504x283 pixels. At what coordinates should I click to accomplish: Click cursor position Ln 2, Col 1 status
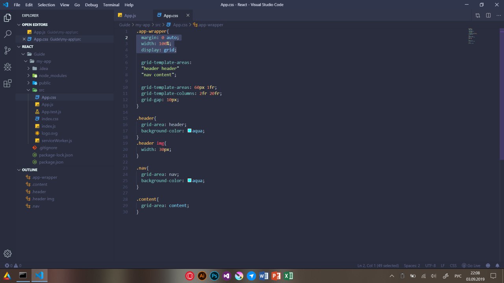tap(378, 265)
